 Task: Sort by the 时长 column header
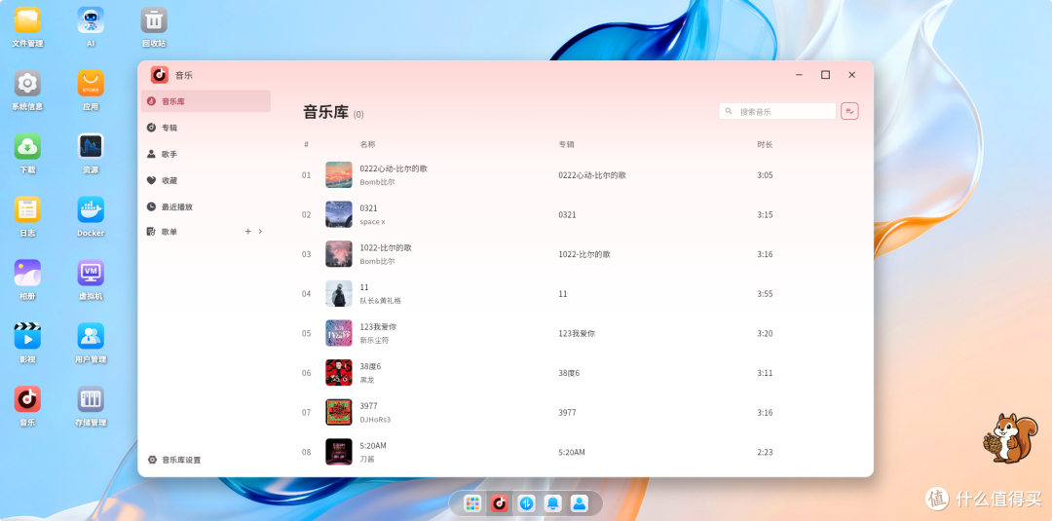pos(765,144)
